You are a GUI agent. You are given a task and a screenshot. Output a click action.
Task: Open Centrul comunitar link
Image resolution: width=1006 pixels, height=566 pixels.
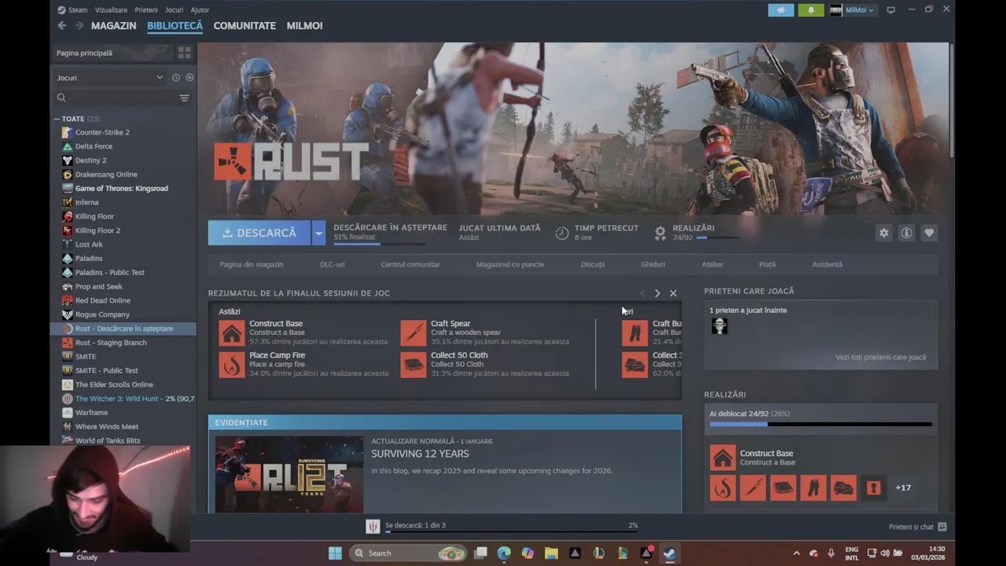[410, 264]
